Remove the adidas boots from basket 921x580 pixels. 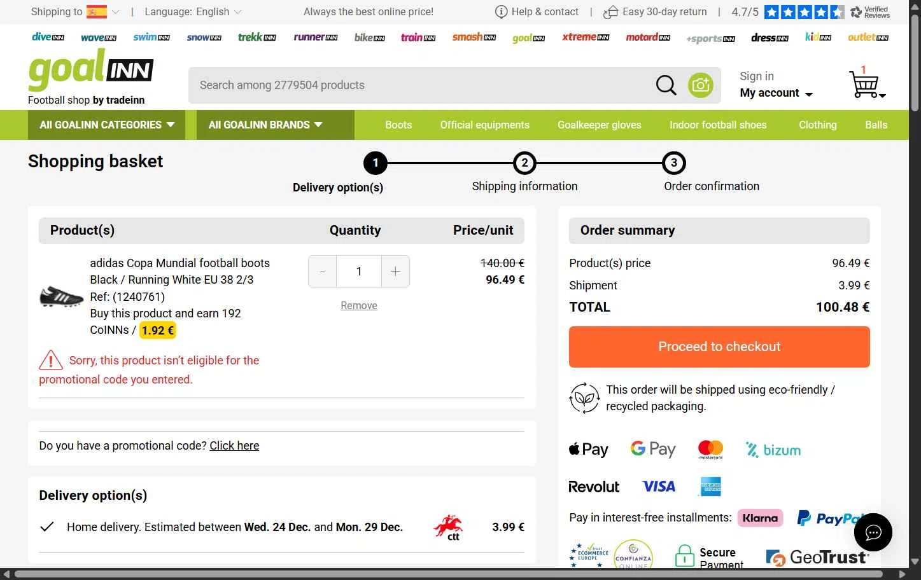click(x=359, y=305)
